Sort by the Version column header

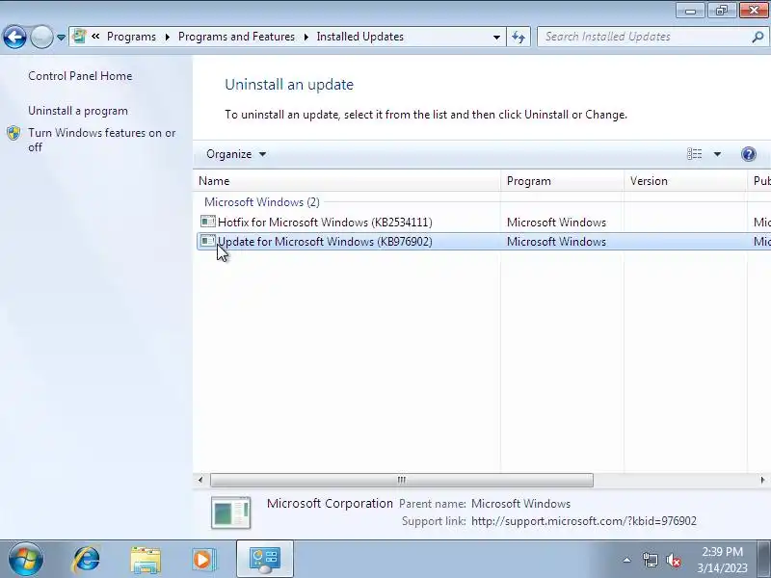pos(685,181)
